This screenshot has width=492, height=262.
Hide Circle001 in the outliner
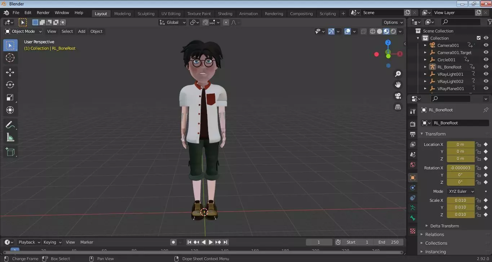tap(486, 60)
